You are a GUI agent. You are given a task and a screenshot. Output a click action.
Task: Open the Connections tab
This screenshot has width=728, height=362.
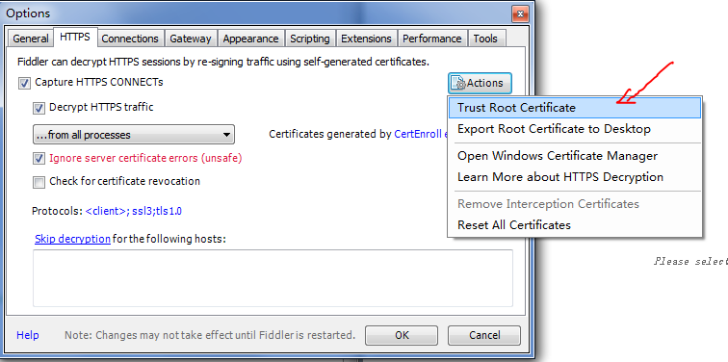(x=130, y=39)
